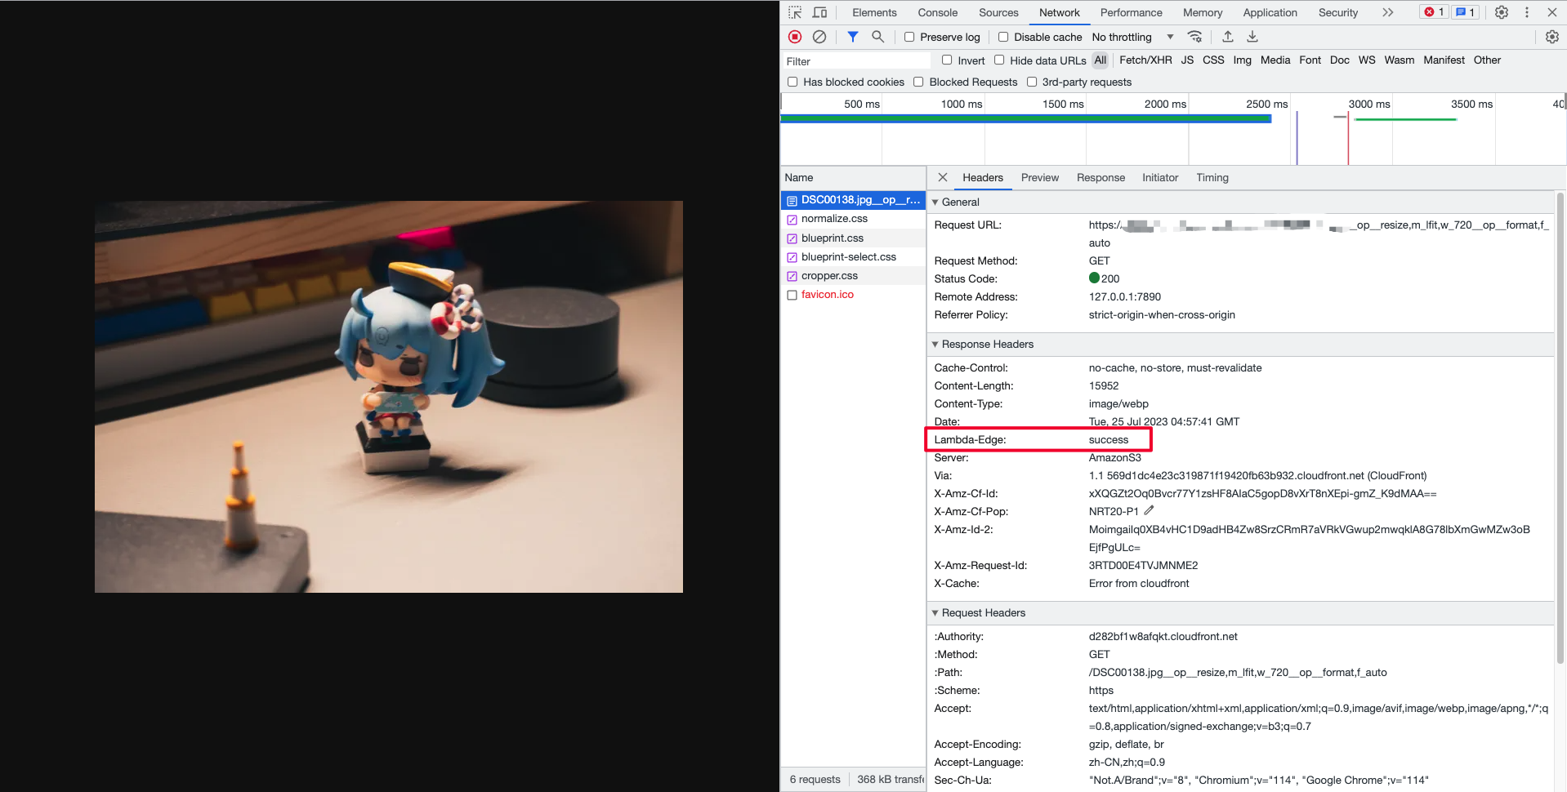The width and height of the screenshot is (1567, 792).
Task: Collapse the Request Headers section
Action: [x=935, y=612]
